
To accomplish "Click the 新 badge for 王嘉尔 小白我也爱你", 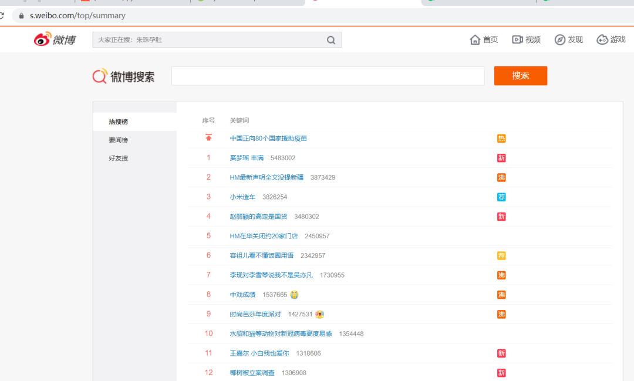I will click(501, 353).
